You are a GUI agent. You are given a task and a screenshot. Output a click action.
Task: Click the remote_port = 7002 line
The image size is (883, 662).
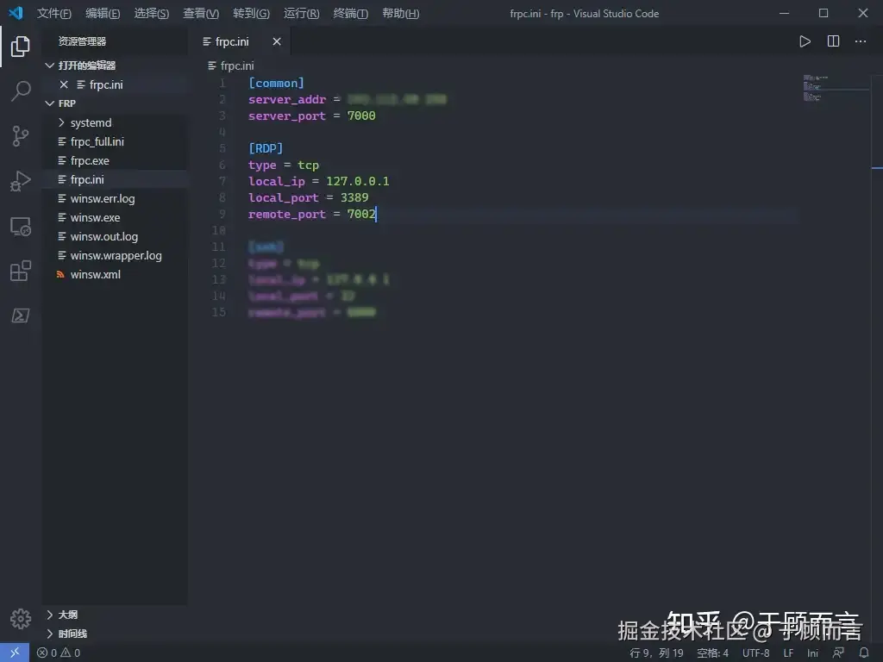[311, 214]
